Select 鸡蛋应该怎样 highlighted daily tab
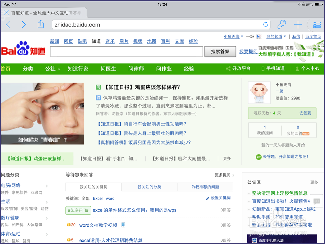This screenshot has width=325, height=244. [x=37, y=158]
